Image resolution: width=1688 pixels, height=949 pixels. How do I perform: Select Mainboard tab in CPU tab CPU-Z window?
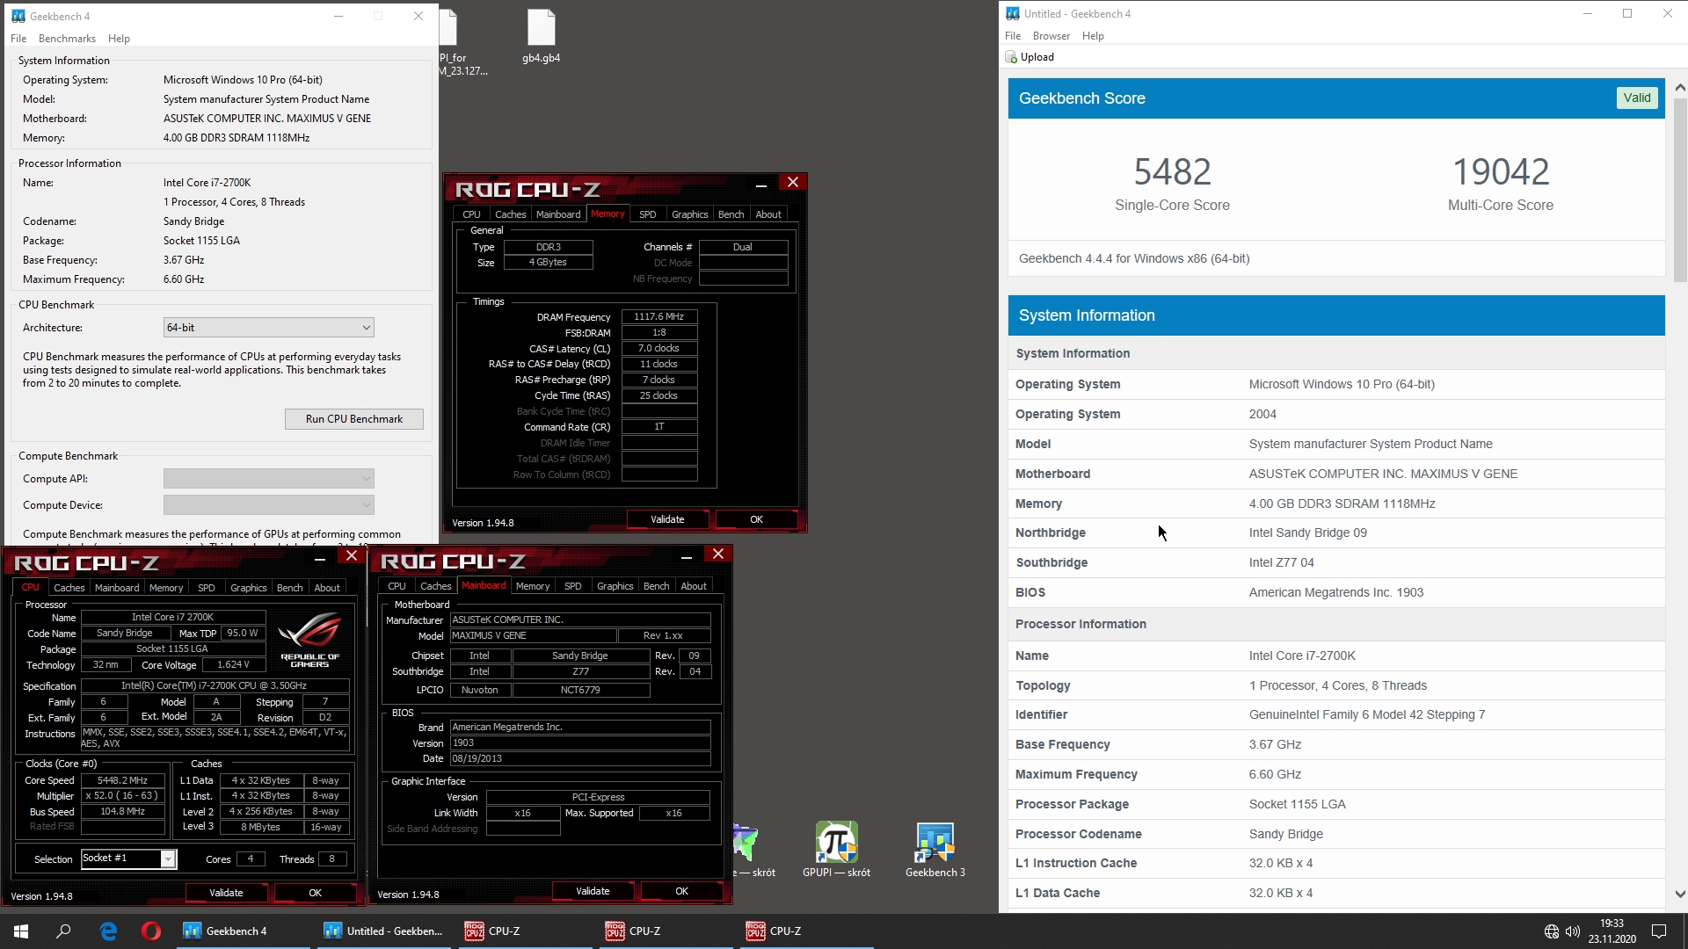click(x=117, y=588)
